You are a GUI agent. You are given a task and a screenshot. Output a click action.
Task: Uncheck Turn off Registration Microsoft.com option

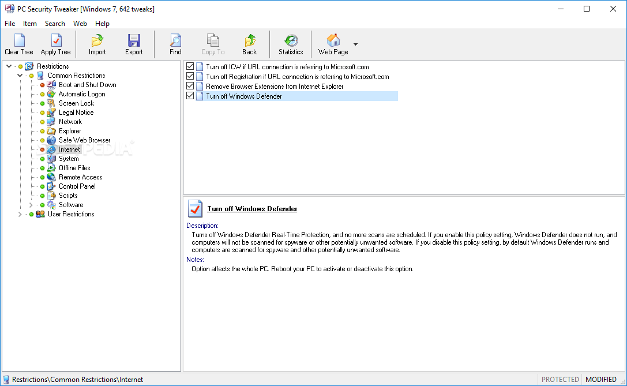point(190,76)
